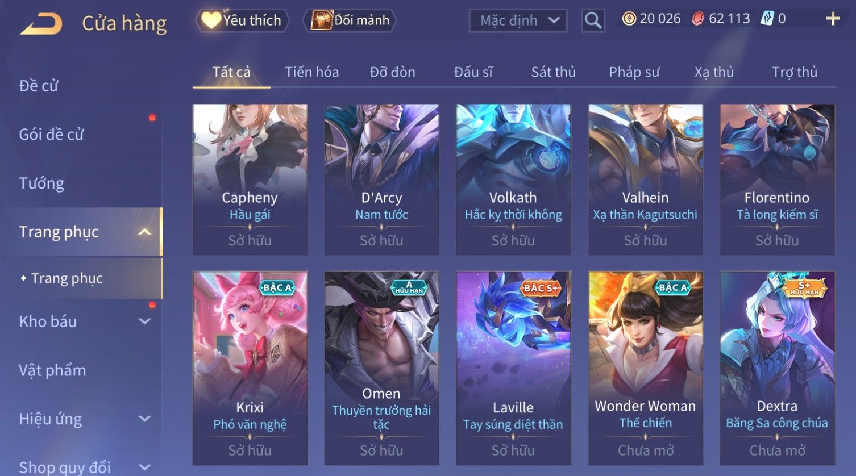Viewport: 856px width, 476px height.
Task: Click the red ruby currency icon
Action: (x=698, y=19)
